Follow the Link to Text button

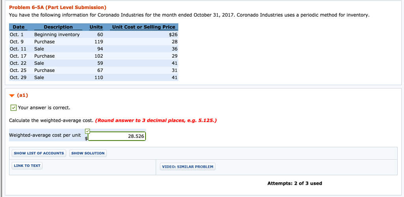click(27, 166)
